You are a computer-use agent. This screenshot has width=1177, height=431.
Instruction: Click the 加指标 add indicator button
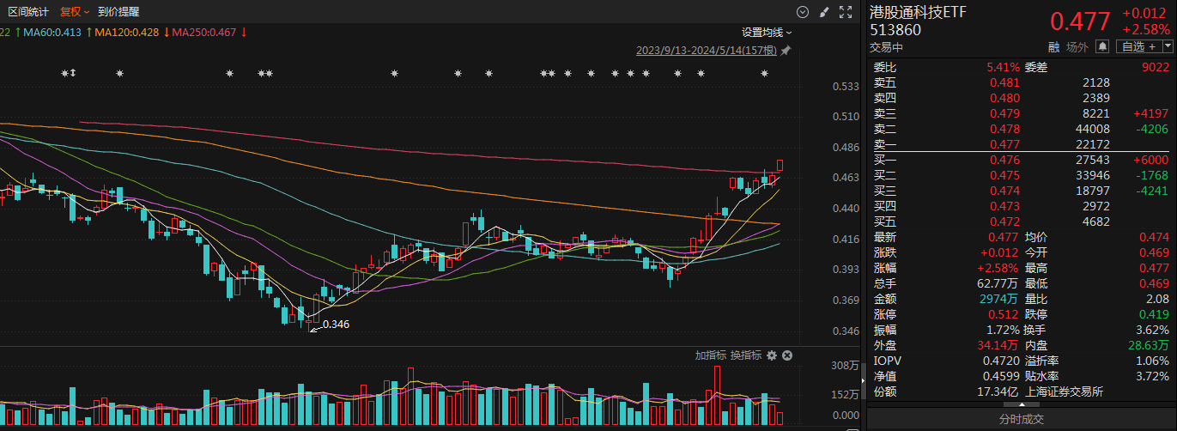pyautogui.click(x=710, y=355)
